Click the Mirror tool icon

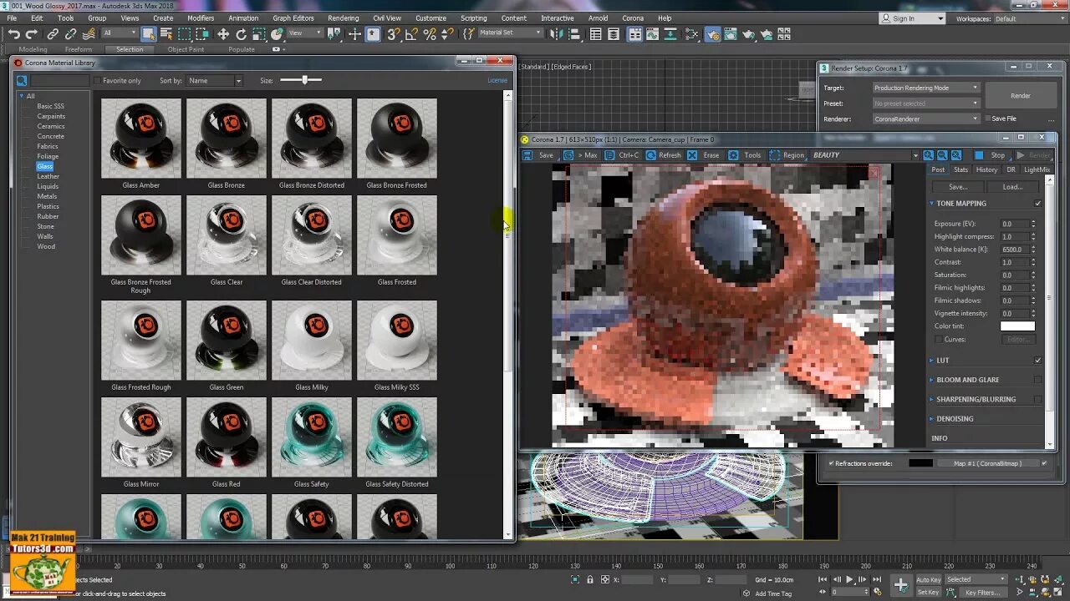(x=555, y=34)
